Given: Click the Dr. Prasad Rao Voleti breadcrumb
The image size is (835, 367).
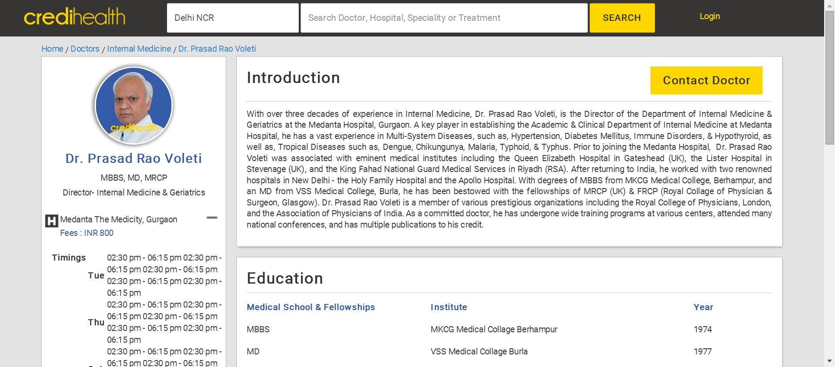Looking at the screenshot, I should click(x=217, y=49).
